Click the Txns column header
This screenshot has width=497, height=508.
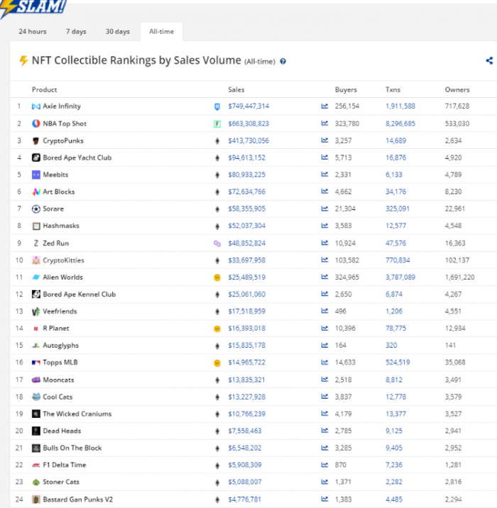pyautogui.click(x=393, y=89)
